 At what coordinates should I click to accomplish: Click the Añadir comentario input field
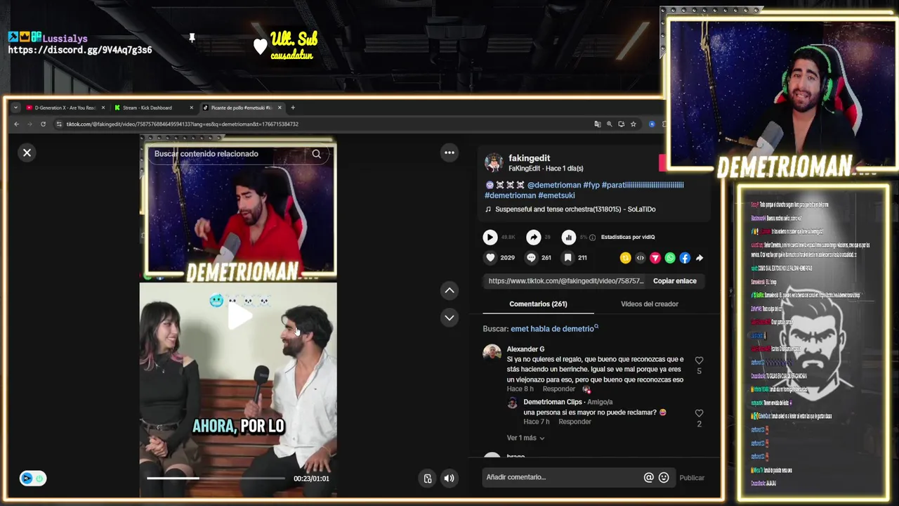click(x=562, y=477)
